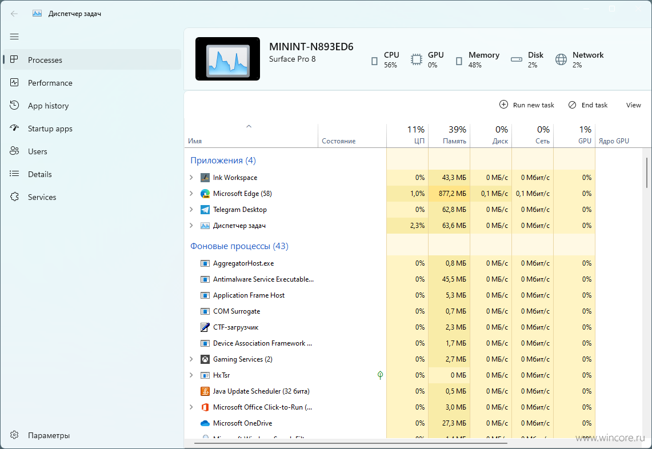
Task: Open Параметры settings at sidebar bottom
Action: tap(92, 435)
